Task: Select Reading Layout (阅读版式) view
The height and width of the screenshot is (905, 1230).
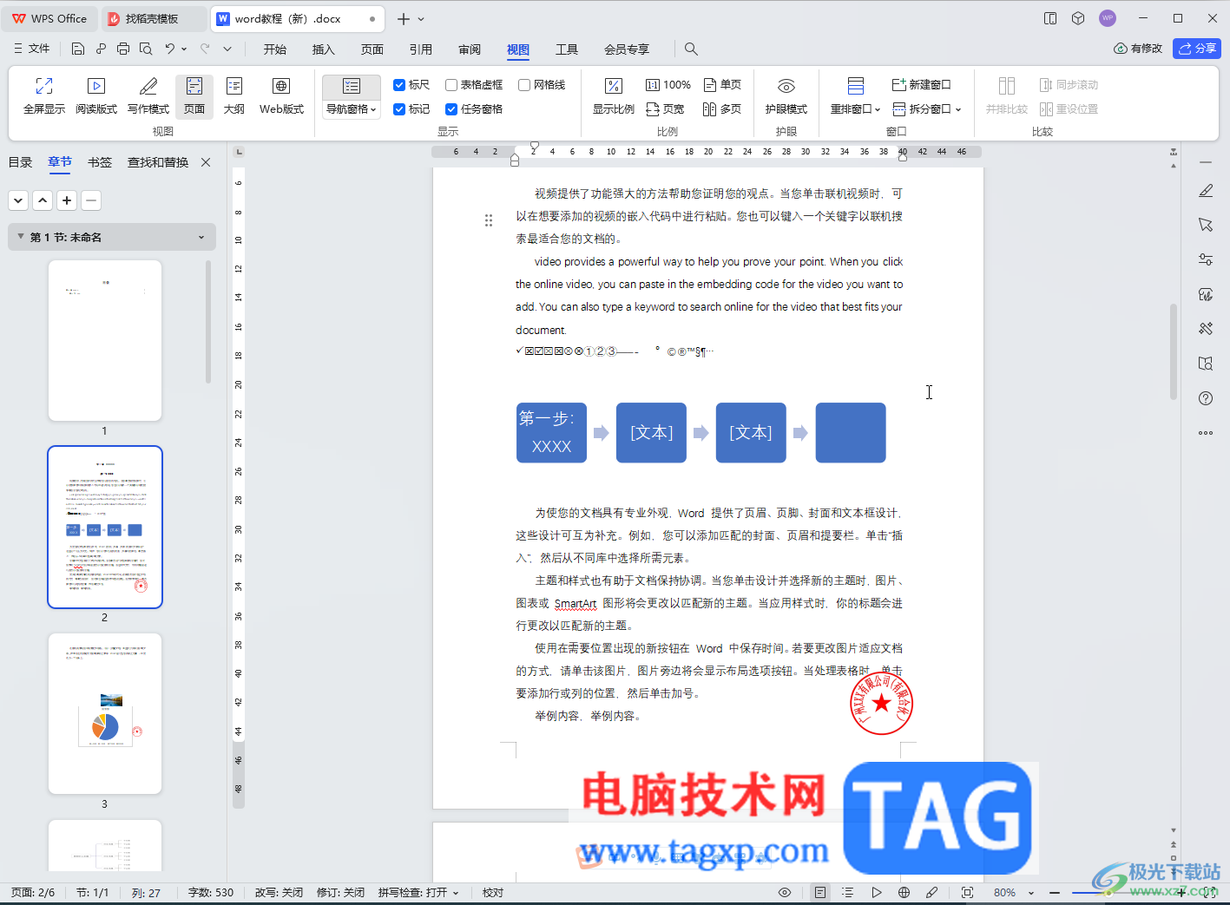Action: (x=96, y=95)
